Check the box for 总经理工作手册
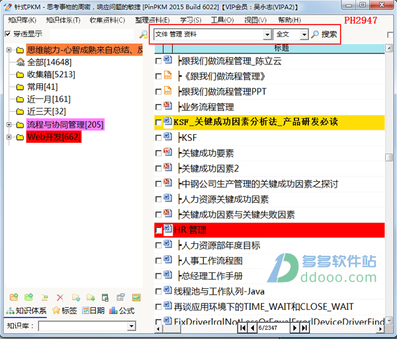Viewport: 397px width, 339px height. pos(158,276)
